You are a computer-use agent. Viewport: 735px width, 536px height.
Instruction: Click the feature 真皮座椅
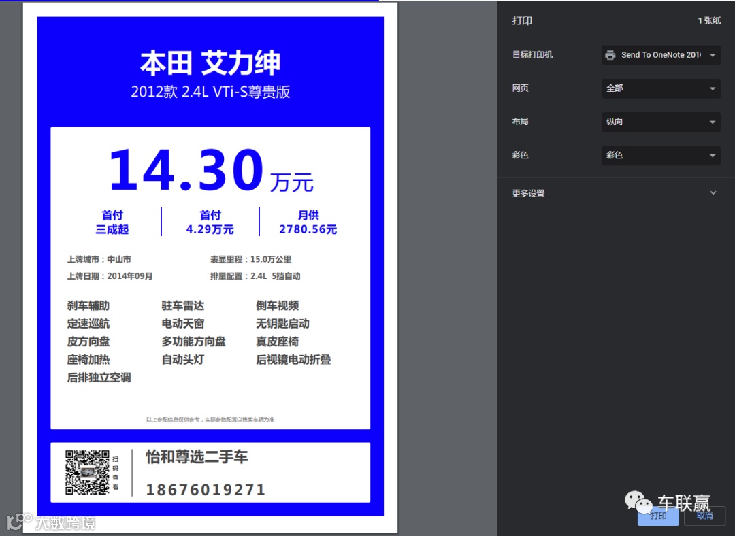click(x=278, y=341)
